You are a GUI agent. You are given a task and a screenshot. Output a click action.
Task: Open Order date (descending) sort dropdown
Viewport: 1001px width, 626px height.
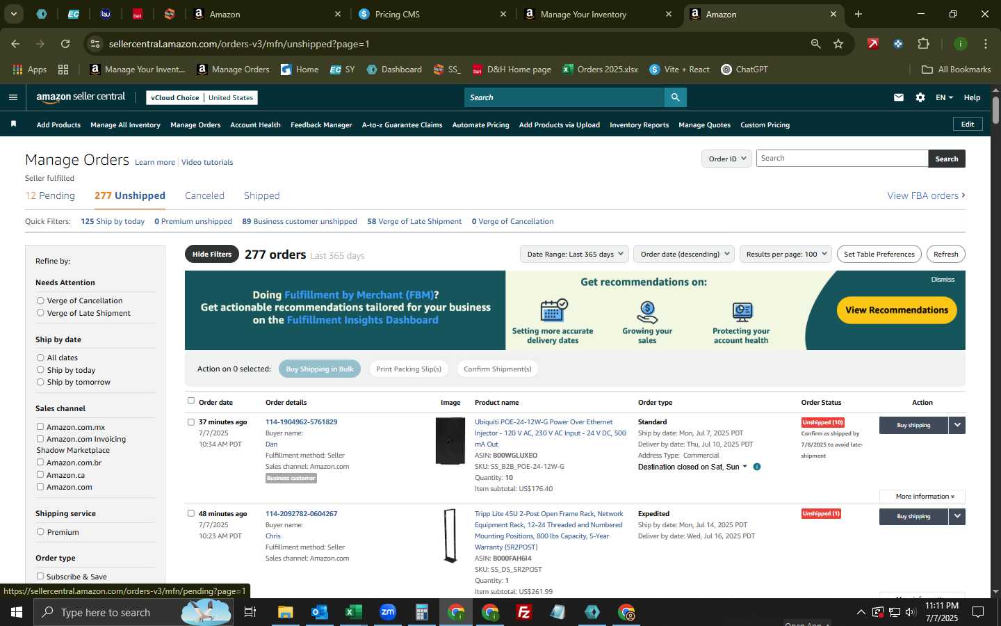coord(685,254)
